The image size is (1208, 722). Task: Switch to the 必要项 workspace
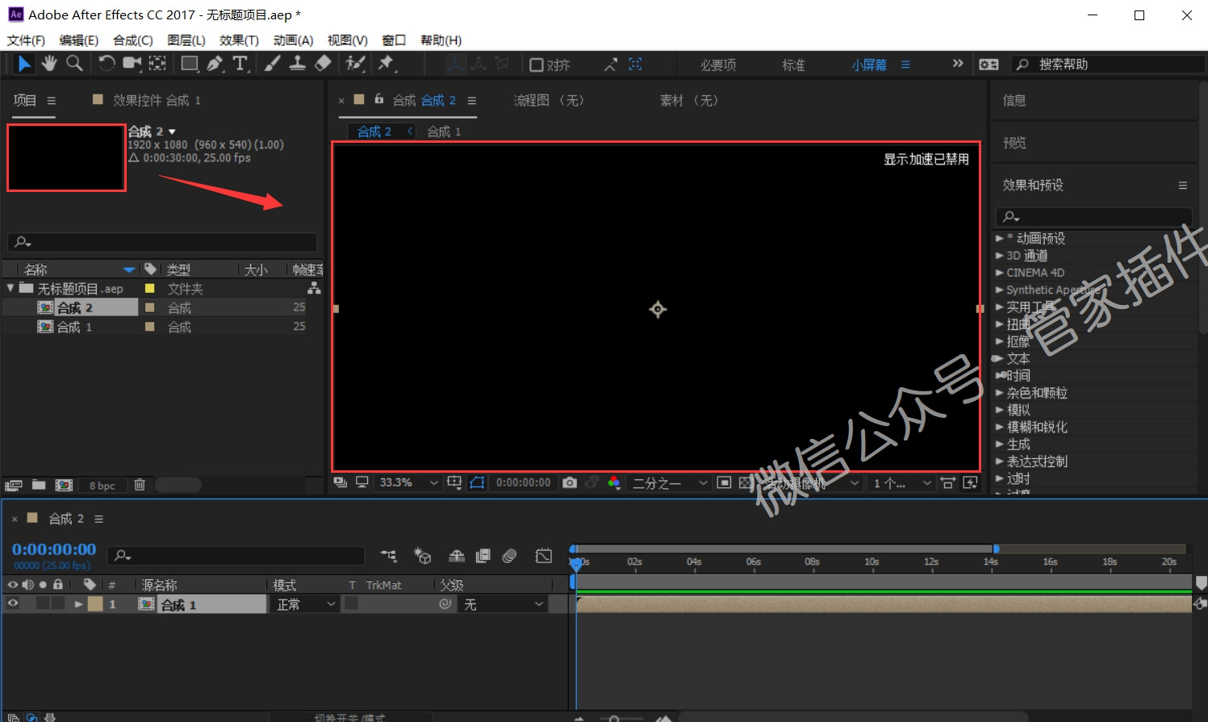(x=718, y=65)
